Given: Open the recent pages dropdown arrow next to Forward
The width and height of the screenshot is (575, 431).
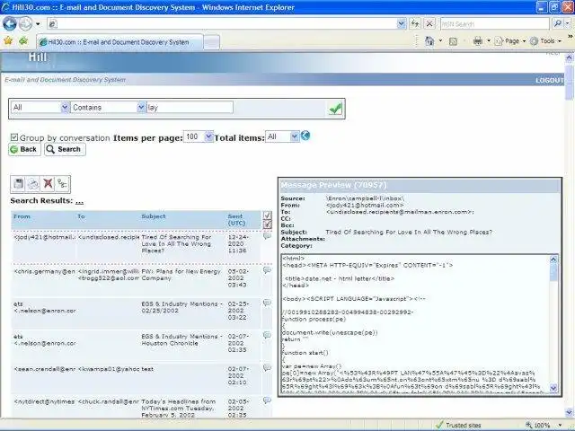Looking at the screenshot, I should [38, 24].
